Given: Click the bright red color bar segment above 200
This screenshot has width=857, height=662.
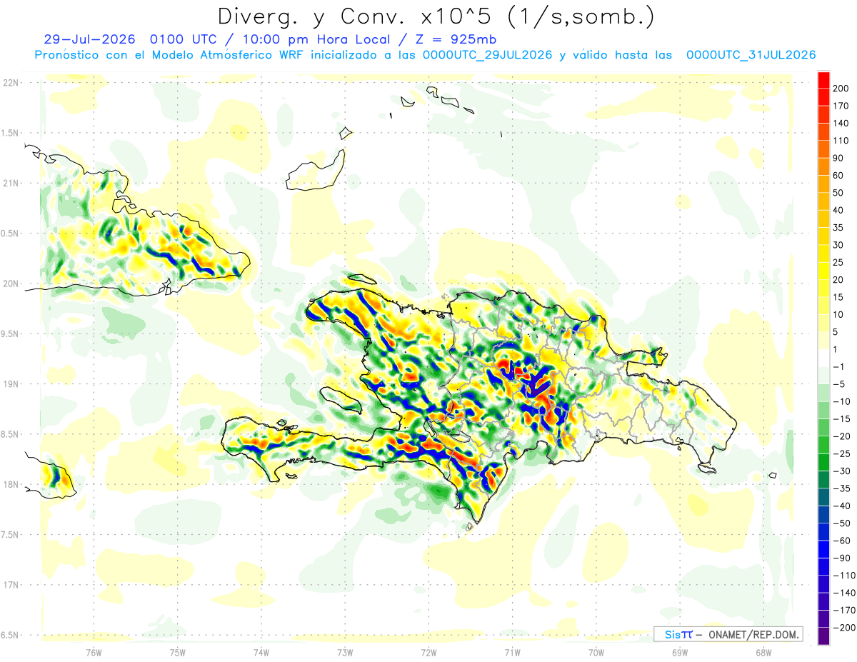Looking at the screenshot, I should pyautogui.click(x=823, y=79).
